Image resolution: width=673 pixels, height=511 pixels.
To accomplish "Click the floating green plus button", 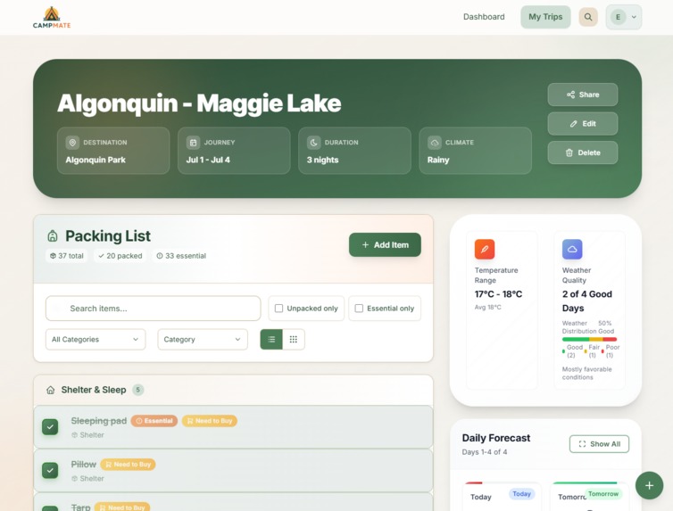I will (x=650, y=485).
